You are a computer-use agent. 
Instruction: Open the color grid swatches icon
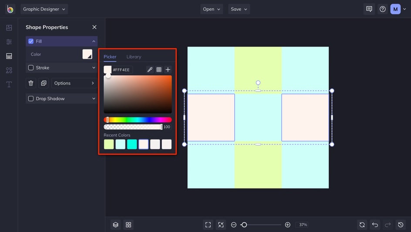159,70
